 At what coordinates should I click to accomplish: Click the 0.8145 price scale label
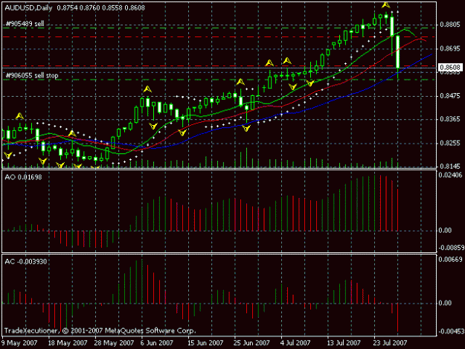(450, 167)
